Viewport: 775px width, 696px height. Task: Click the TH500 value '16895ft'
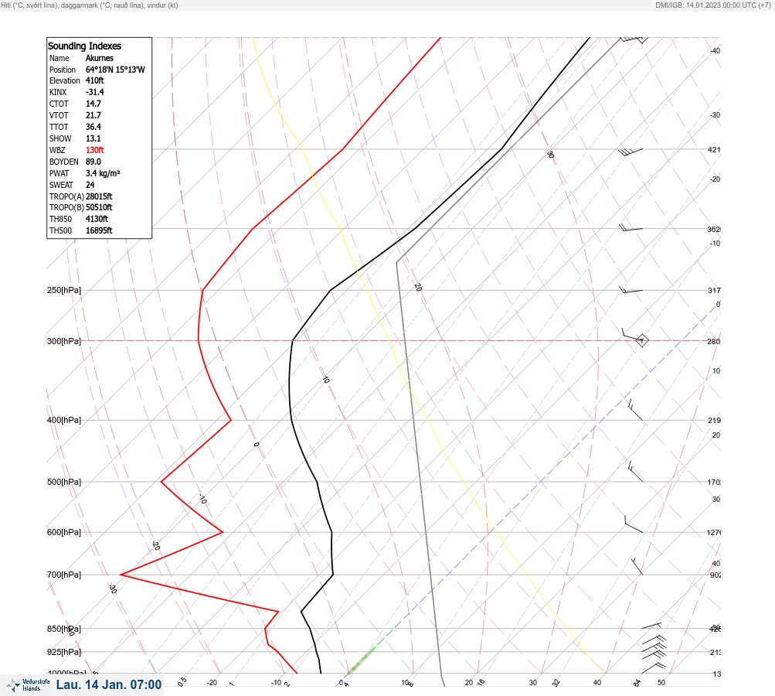pos(99,230)
